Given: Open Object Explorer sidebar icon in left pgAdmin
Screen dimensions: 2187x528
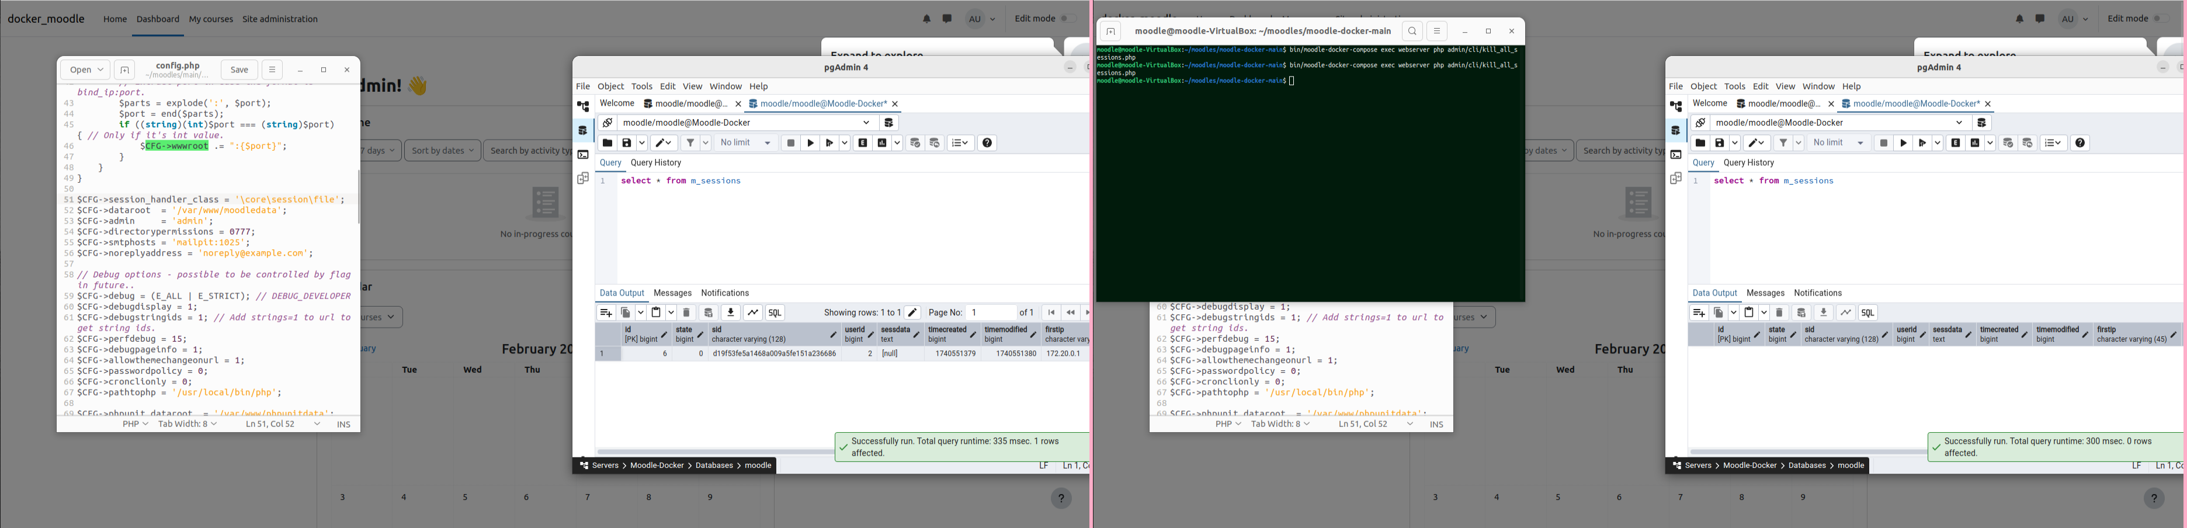Looking at the screenshot, I should coord(583,107).
